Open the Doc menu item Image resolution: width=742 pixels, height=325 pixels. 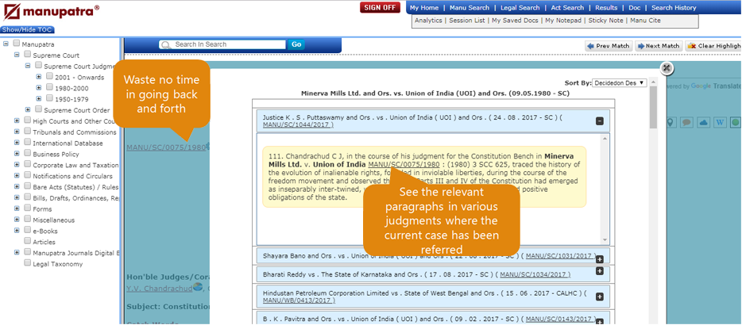(x=634, y=8)
